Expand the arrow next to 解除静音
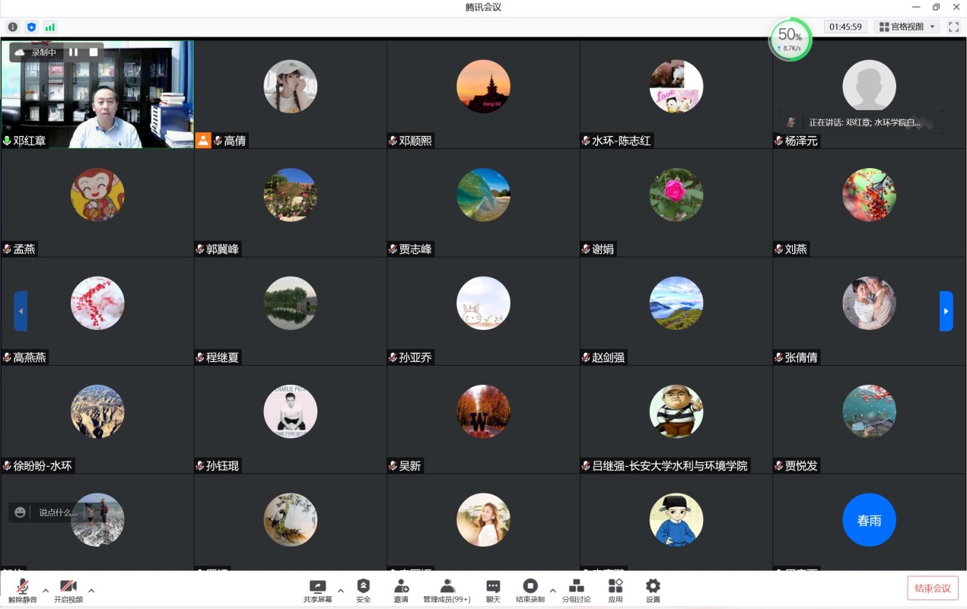Viewport: 967px width, 609px height. pos(46,590)
